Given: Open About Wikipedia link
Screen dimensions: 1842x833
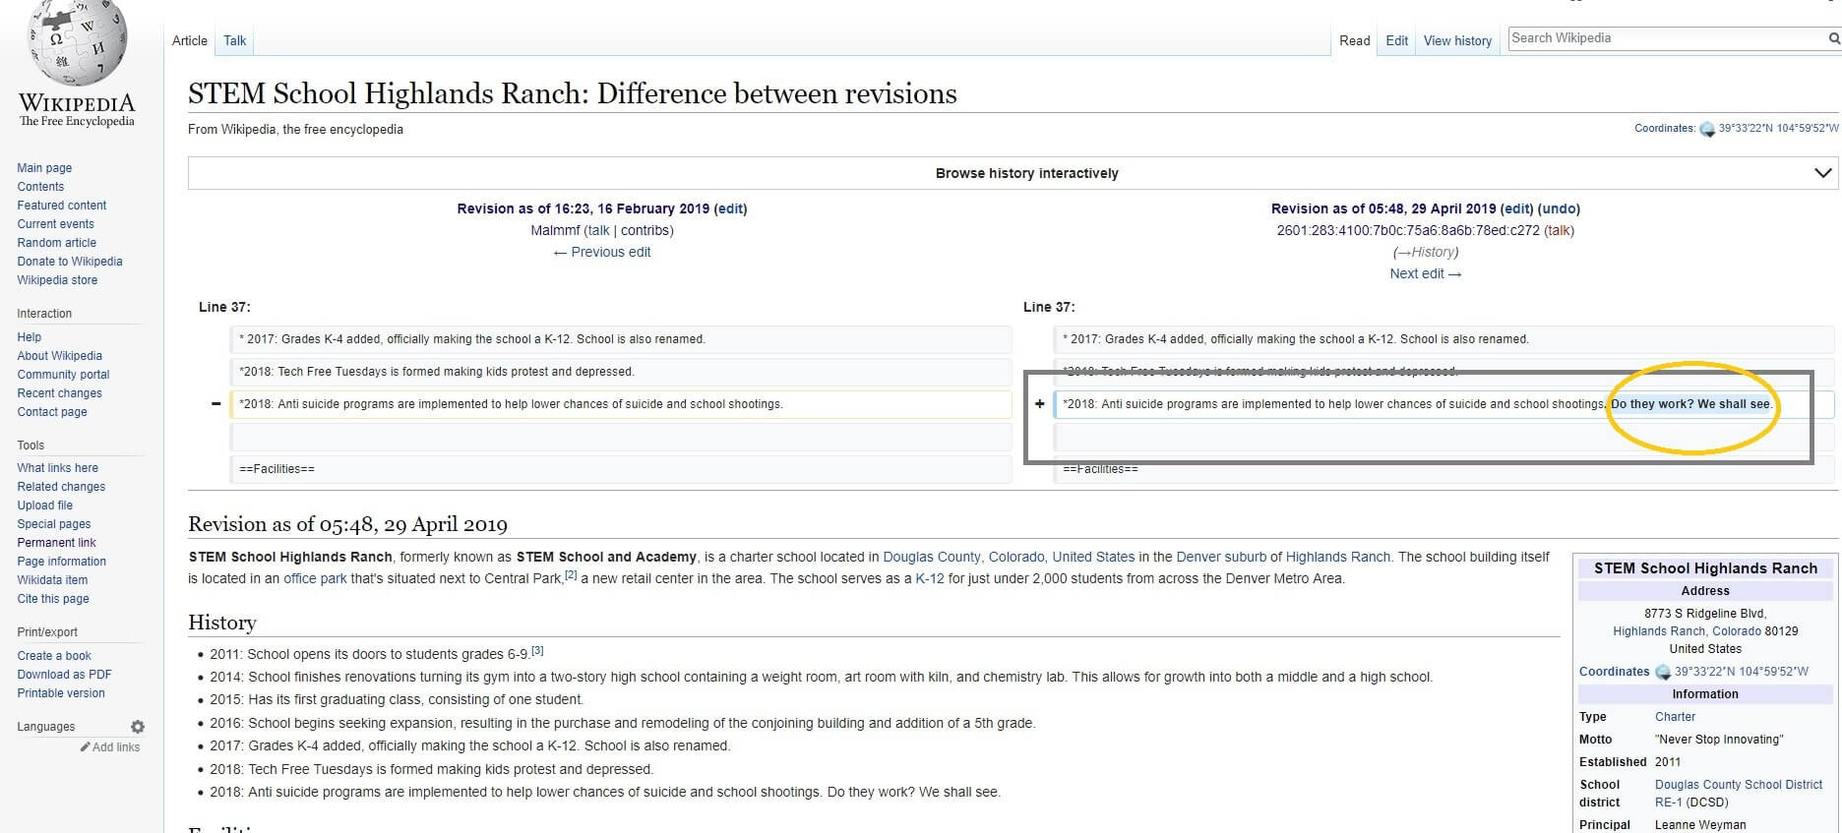Looking at the screenshot, I should coord(59,356).
